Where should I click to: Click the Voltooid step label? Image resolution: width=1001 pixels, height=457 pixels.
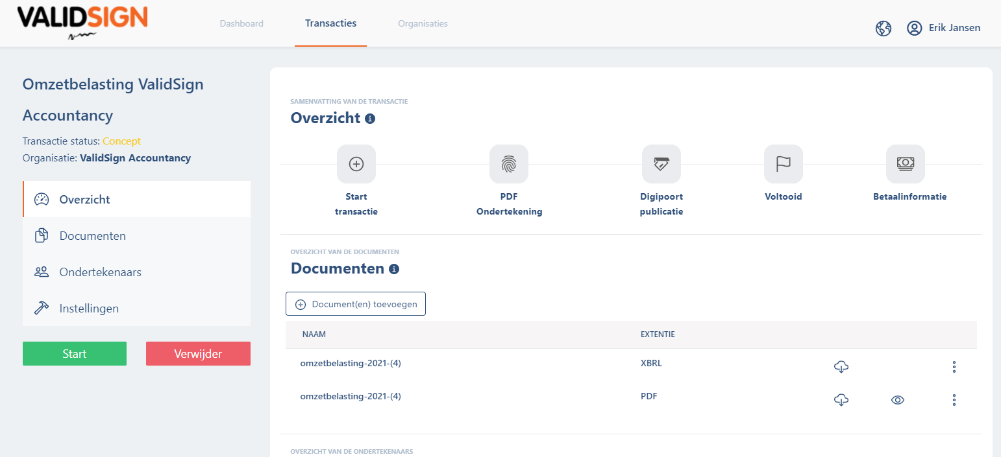coord(784,196)
